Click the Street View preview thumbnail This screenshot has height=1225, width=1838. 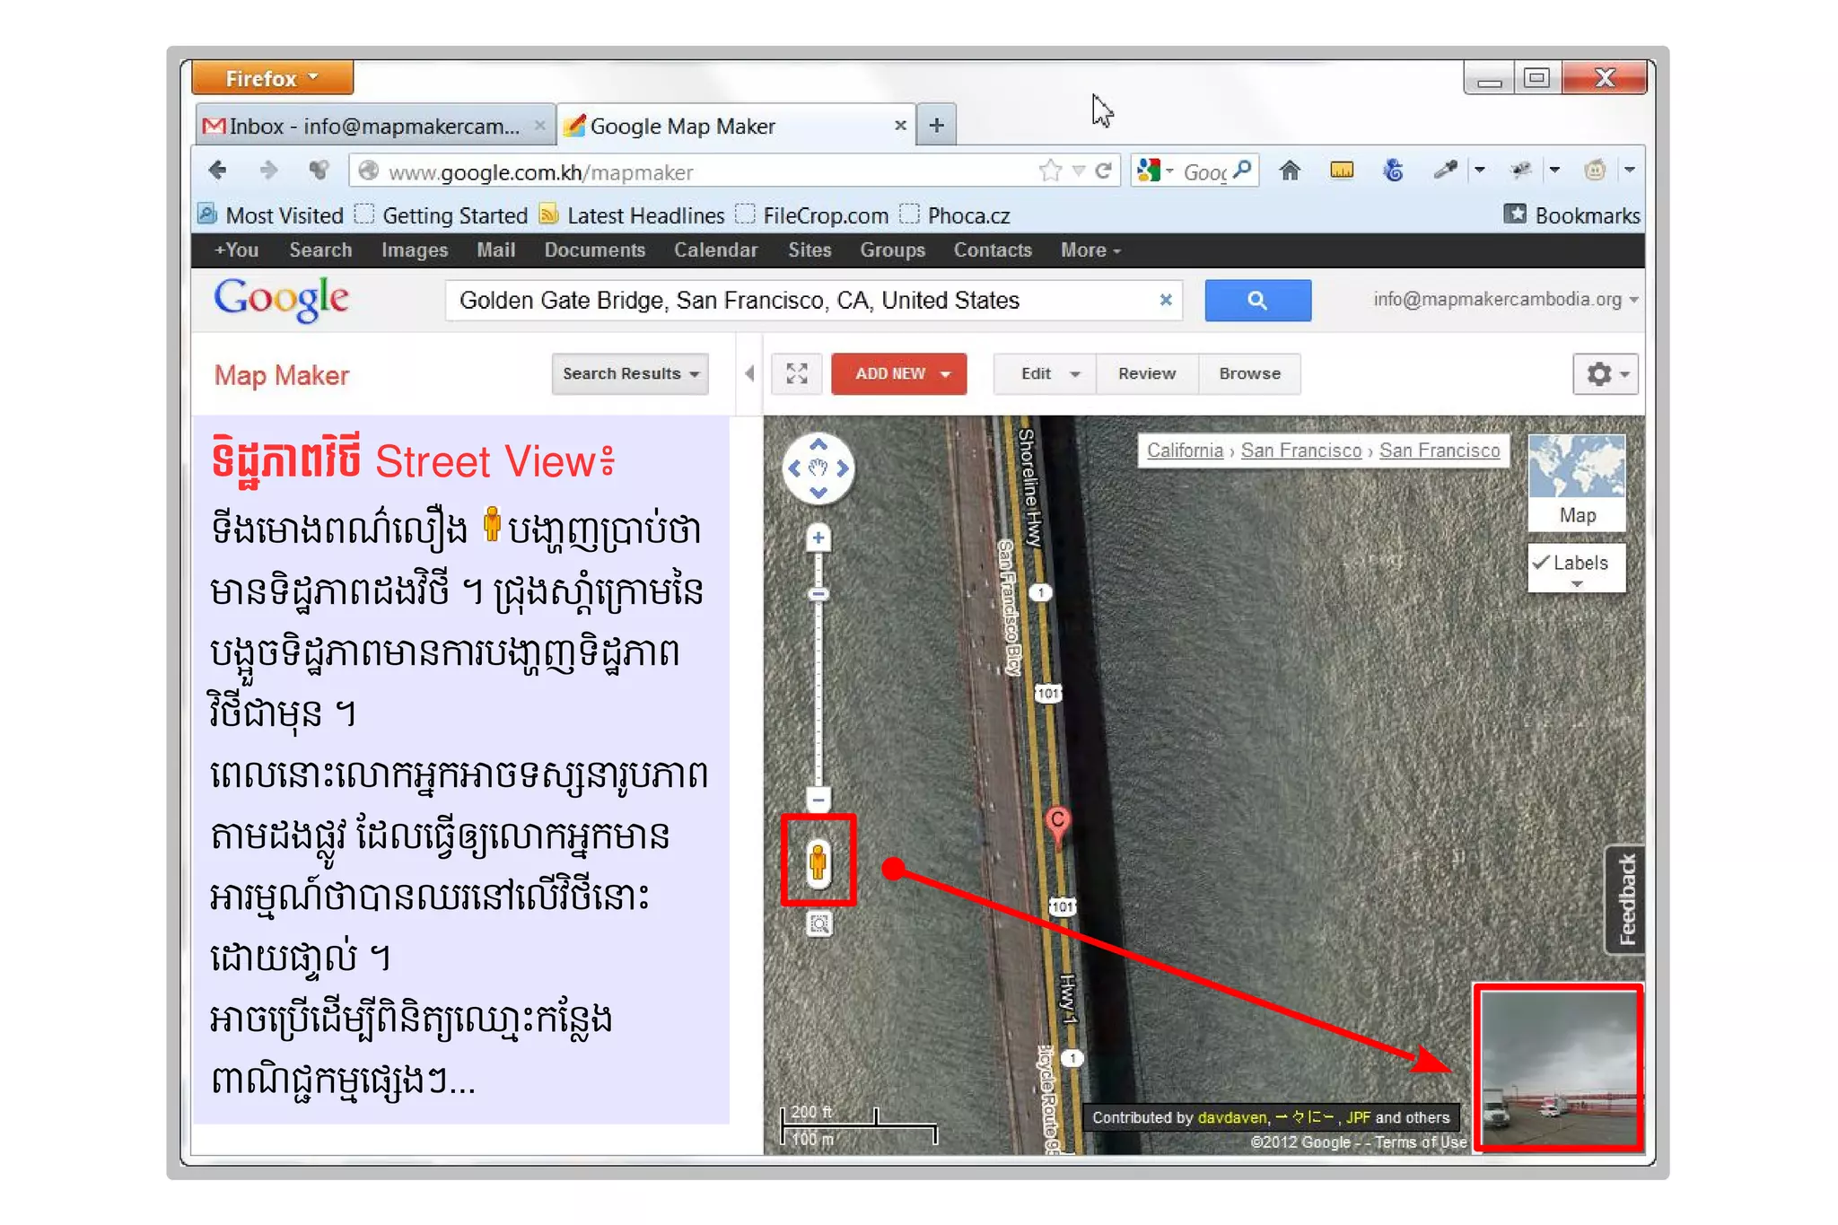pyautogui.click(x=1558, y=1068)
